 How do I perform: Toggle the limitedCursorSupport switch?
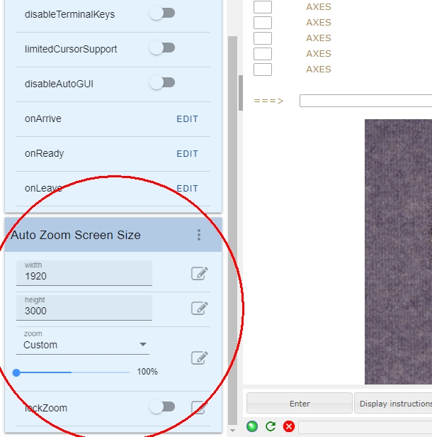162,48
